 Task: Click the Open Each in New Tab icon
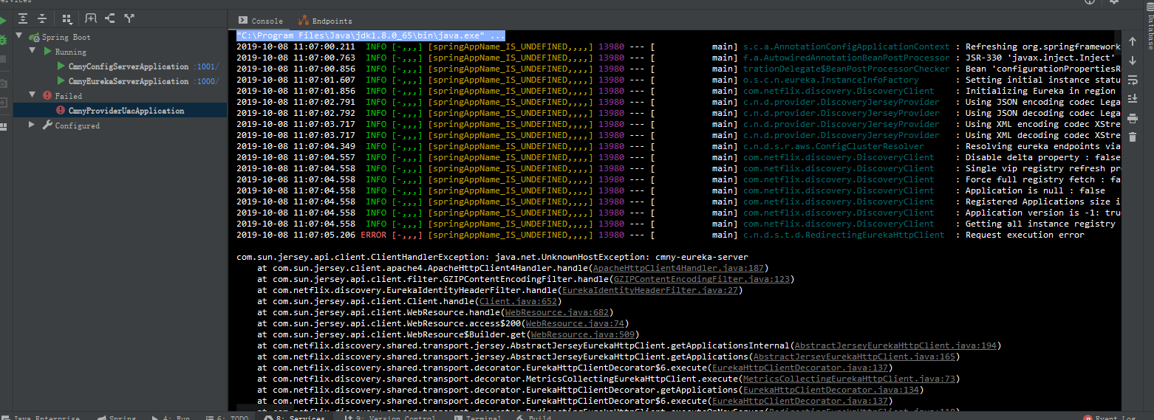[110, 18]
